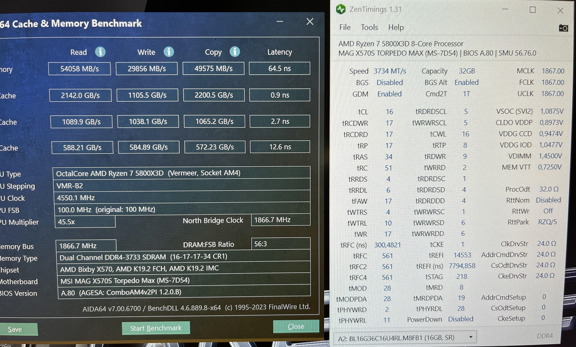576x347 pixels.
Task: Click the Cmd2T value 1T
Action: point(466,94)
